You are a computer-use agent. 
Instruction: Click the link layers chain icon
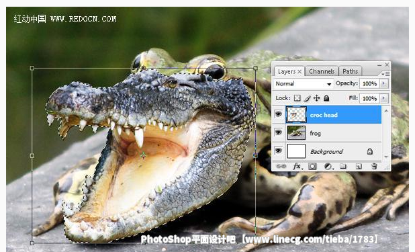point(281,166)
